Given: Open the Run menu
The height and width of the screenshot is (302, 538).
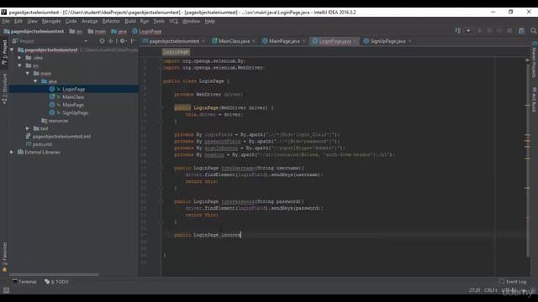Looking at the screenshot, I should tap(145, 21).
